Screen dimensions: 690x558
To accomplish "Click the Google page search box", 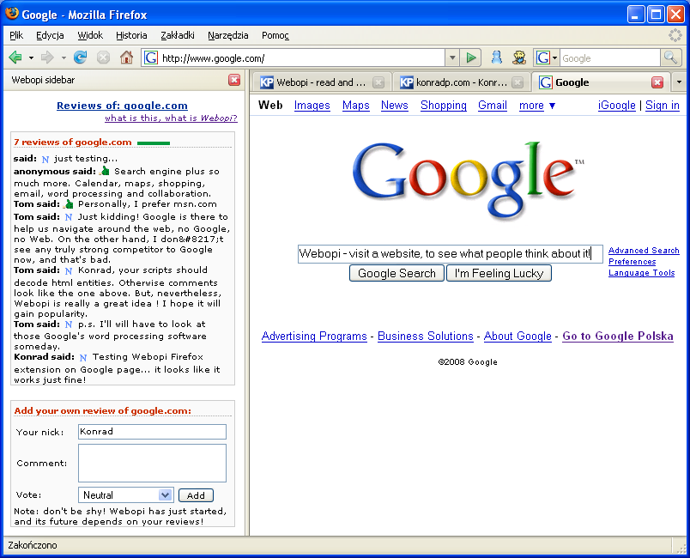I will tap(451, 254).
